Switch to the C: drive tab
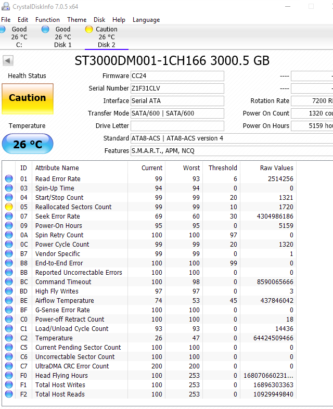Screen dimensions: 333x409 point(19,37)
